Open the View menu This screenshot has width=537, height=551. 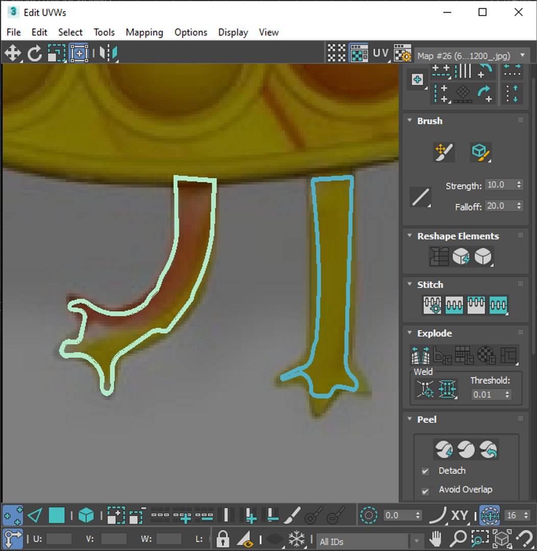pos(268,32)
